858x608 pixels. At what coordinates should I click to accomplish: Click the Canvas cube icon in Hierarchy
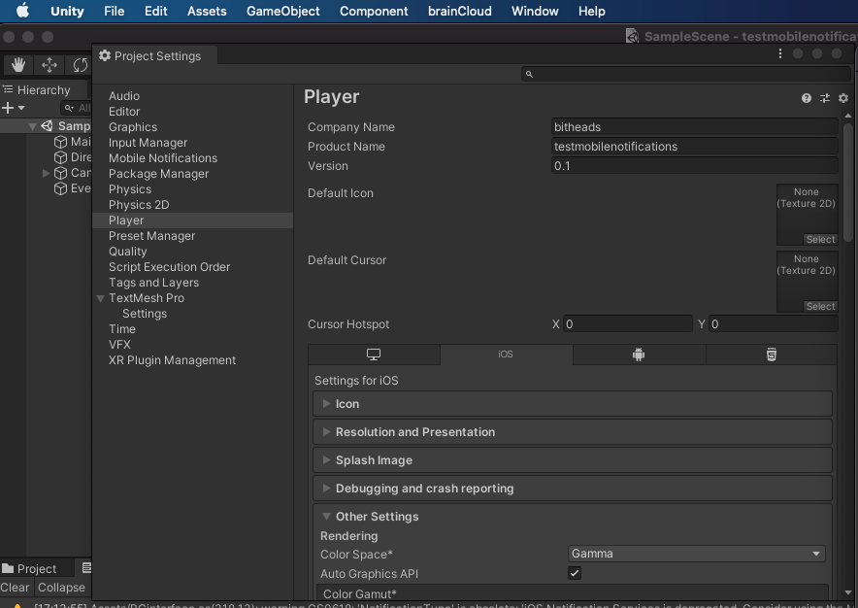point(60,173)
